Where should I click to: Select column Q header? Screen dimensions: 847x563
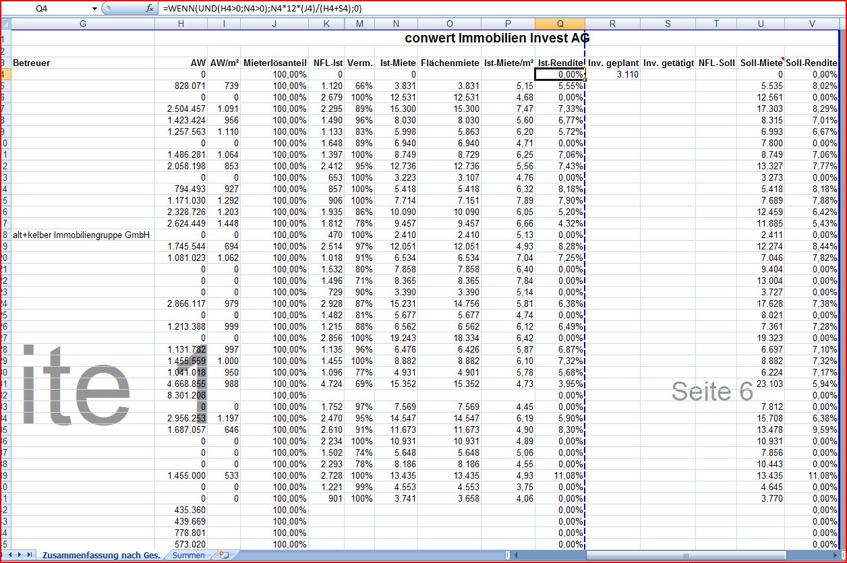[x=560, y=24]
